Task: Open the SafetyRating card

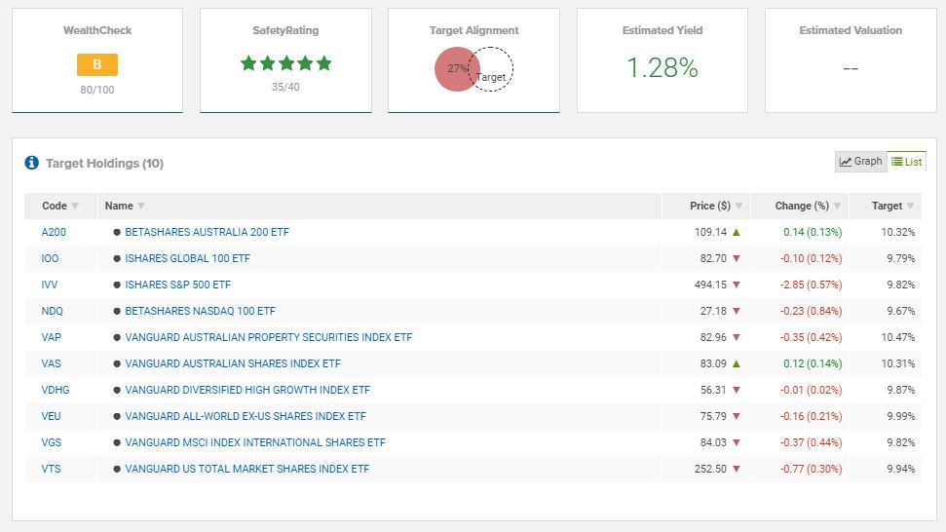Action: (x=285, y=60)
